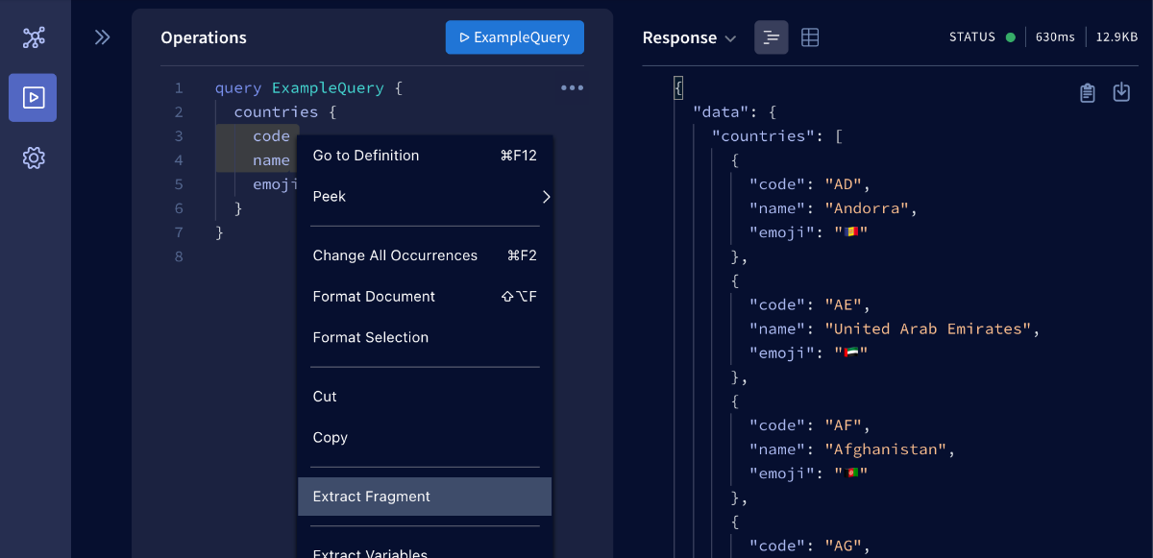Click the code field on line 3
Viewport: 1153px width, 558px height.
[x=271, y=136]
